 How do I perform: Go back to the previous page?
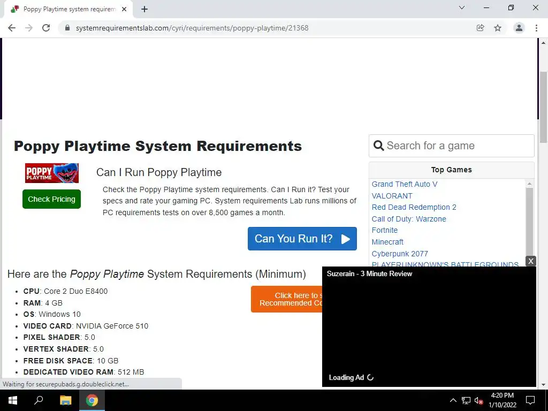[12, 28]
